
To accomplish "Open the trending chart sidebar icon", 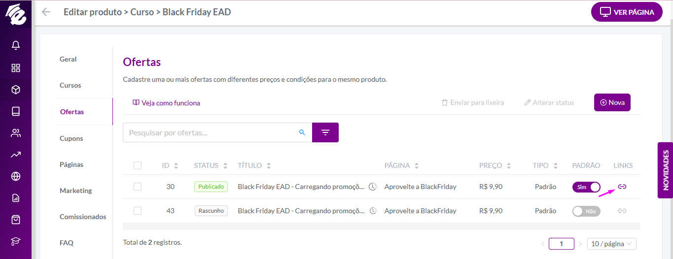I will [x=16, y=155].
